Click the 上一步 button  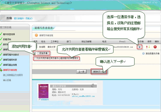(82, 72)
